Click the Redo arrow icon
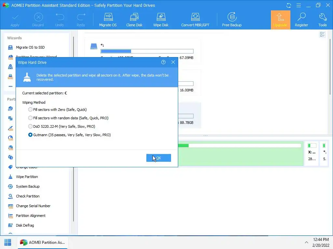Screen dimensions: 333x249 click(81, 17)
